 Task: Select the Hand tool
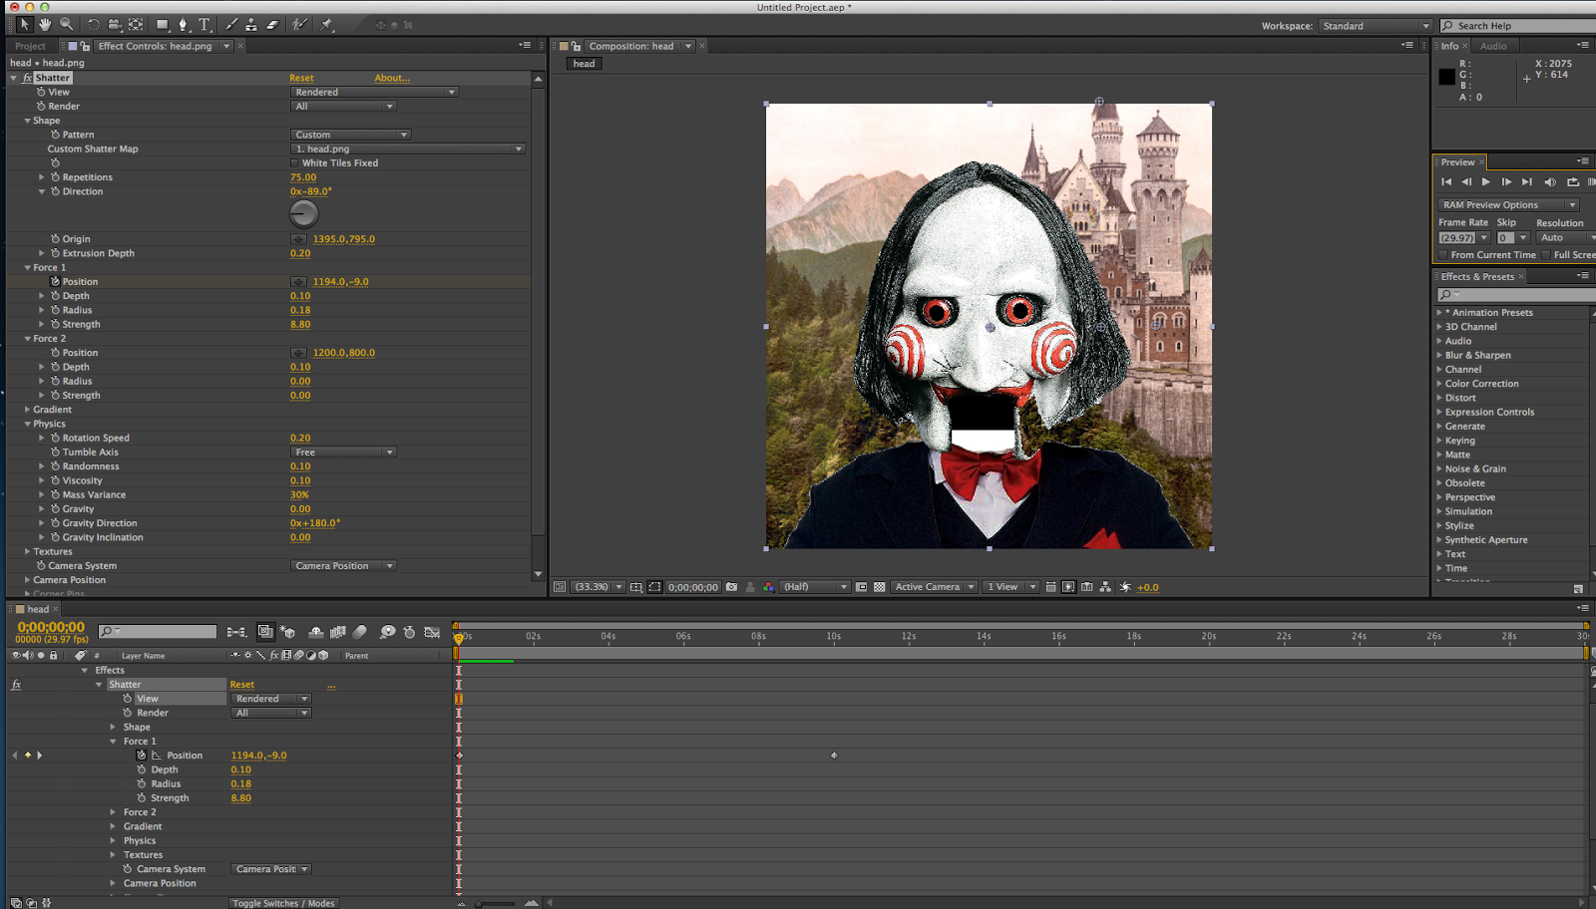pos(45,25)
